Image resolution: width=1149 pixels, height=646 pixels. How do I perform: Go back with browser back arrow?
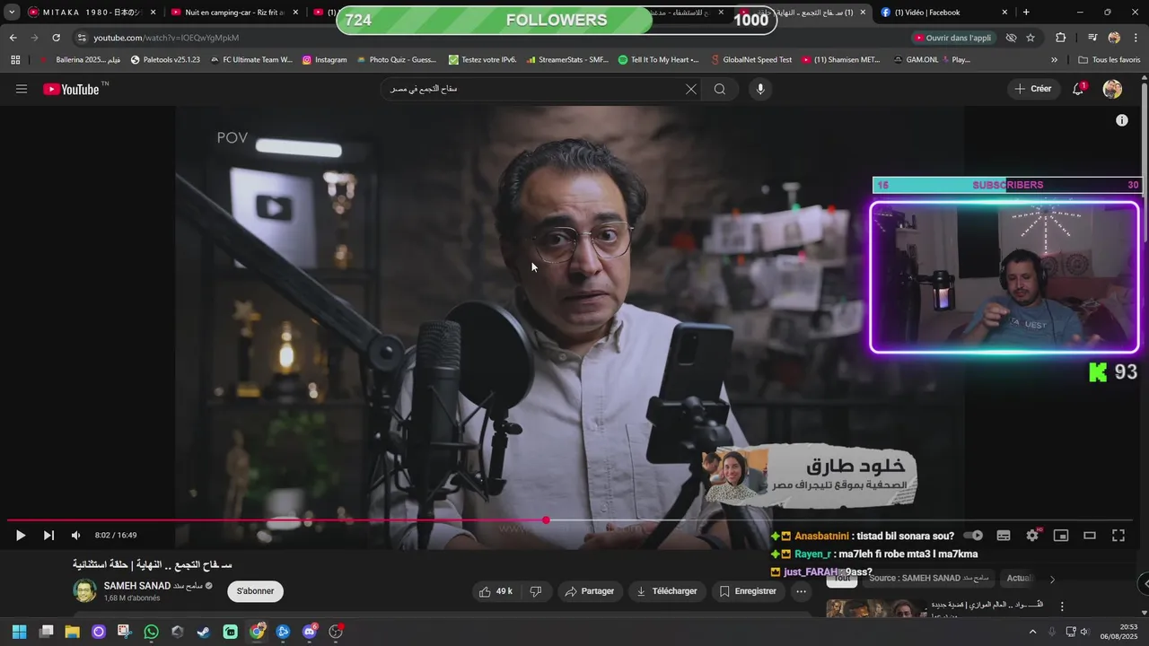click(13, 38)
